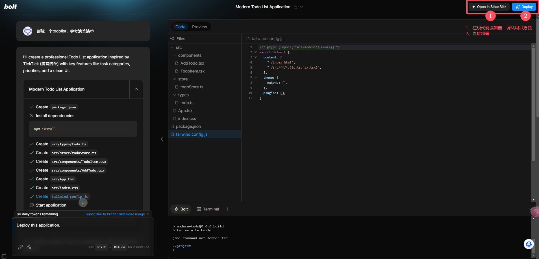The height and width of the screenshot is (259, 539).
Task: Collapse the chat panel with left chevron
Action: [162, 139]
